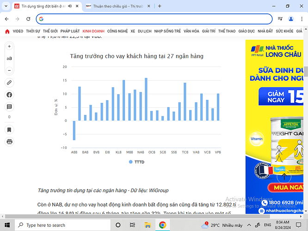Open the CÔNG NGHỆ section
The width and height of the screenshot is (308, 231).
point(117,31)
